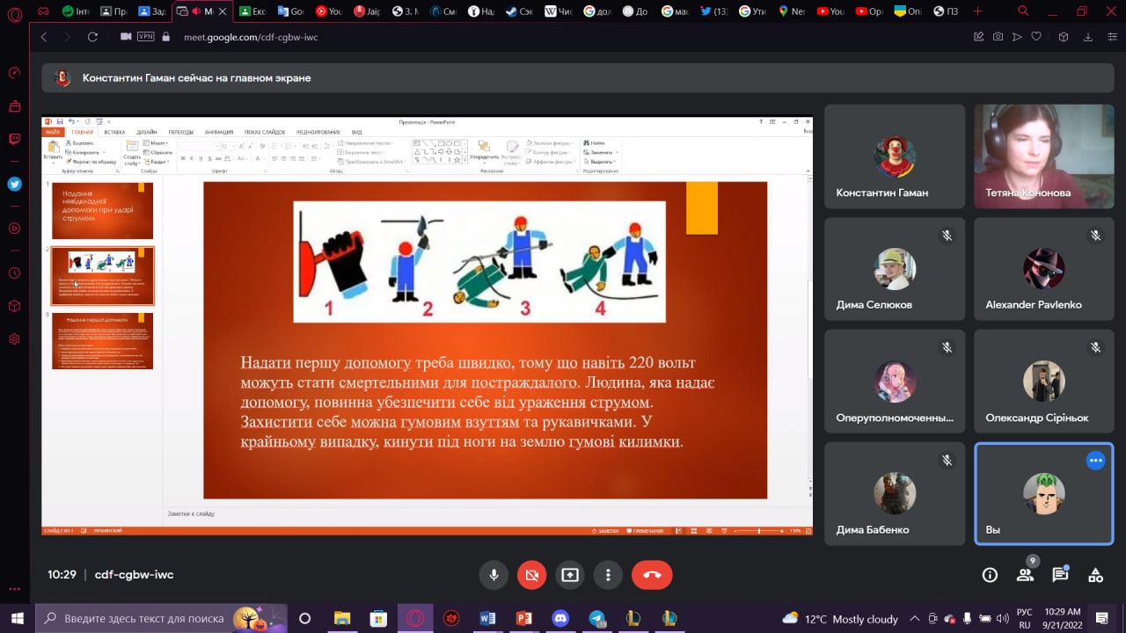Open Opera sidebar settings gear
Screen dimensions: 1126x633
pyautogui.click(x=14, y=339)
